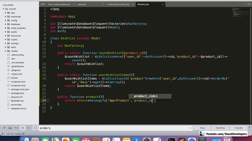Open composer.lock file
Image resolution: width=252 pixels, height=141 pixels.
pyautogui.click(x=18, y=85)
